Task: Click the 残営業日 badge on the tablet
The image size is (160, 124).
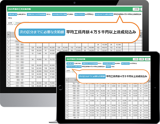Action: 108,67
